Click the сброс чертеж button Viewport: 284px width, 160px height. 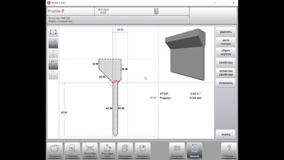[x=226, y=52]
